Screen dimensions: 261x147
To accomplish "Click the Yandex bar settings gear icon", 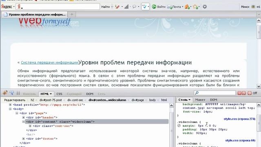I will pos(205,7).
